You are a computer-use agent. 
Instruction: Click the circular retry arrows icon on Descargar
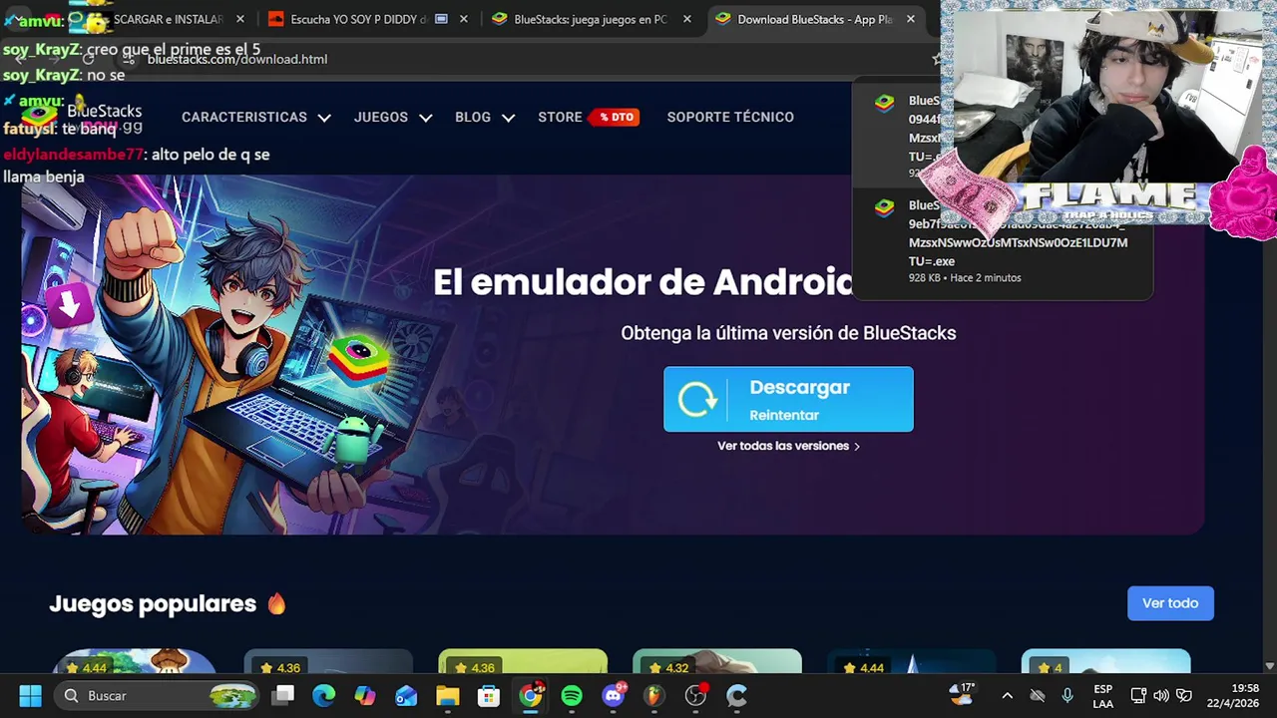697,400
